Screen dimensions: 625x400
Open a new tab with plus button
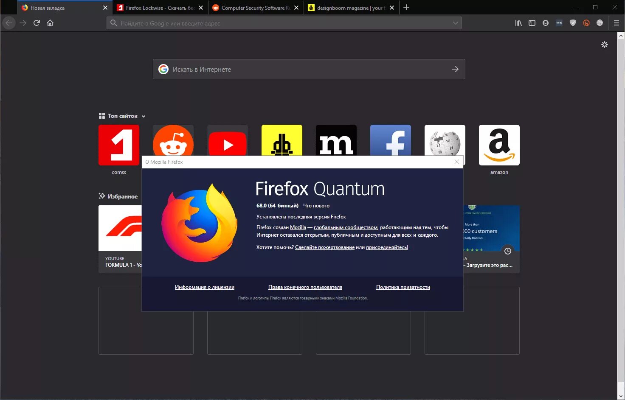tap(406, 7)
